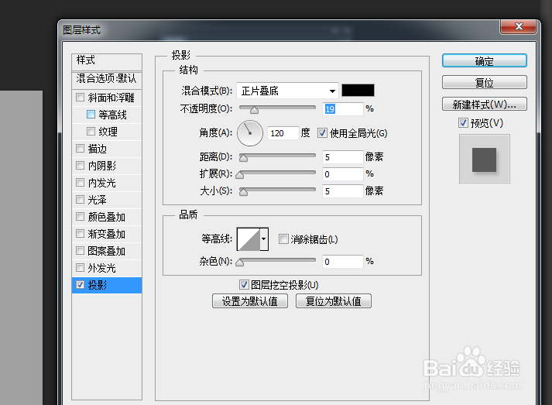The height and width of the screenshot is (405, 552).
Task: Enable the 斜面和浮雕 checkbox
Action: (x=81, y=97)
